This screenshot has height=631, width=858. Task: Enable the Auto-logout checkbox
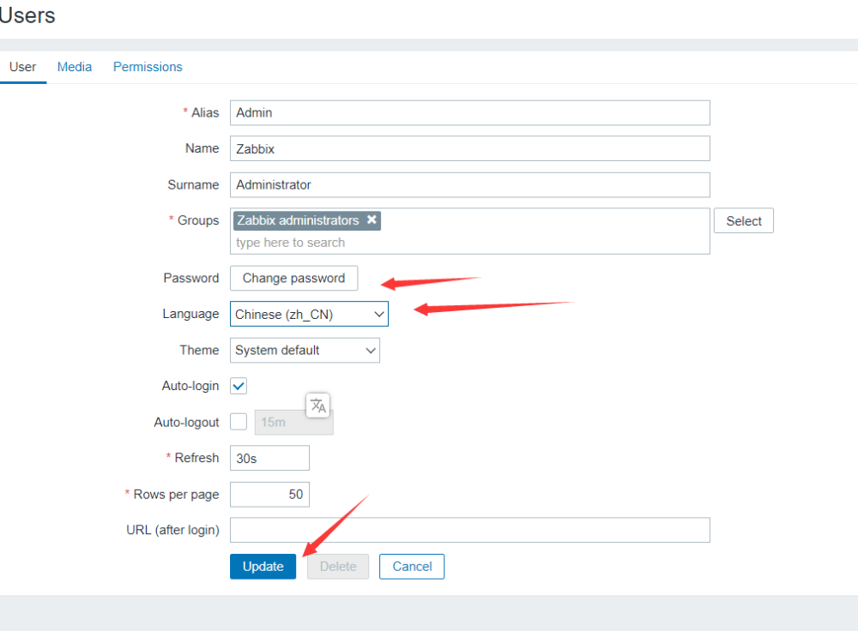[x=239, y=422]
